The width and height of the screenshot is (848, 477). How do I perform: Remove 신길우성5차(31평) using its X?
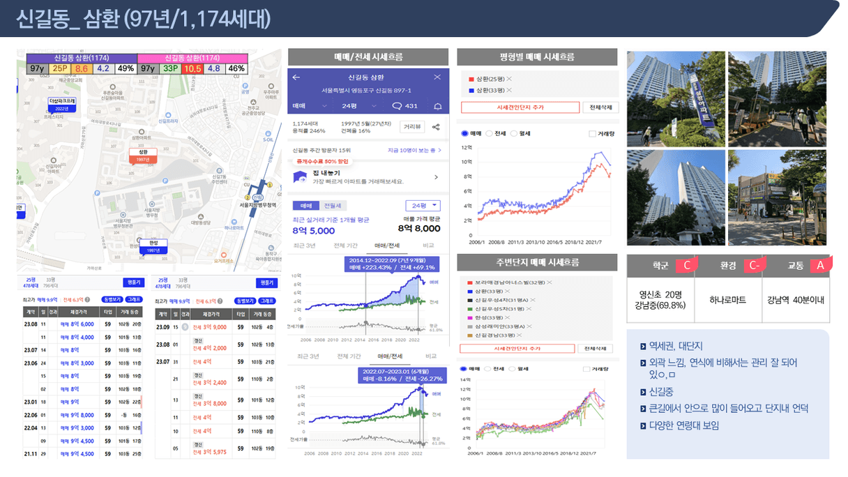tap(528, 308)
